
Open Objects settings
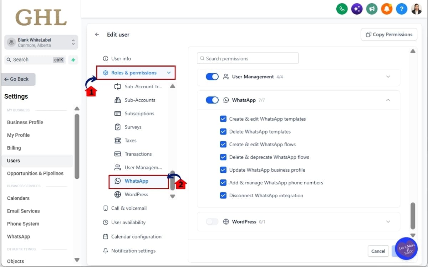pos(16,261)
